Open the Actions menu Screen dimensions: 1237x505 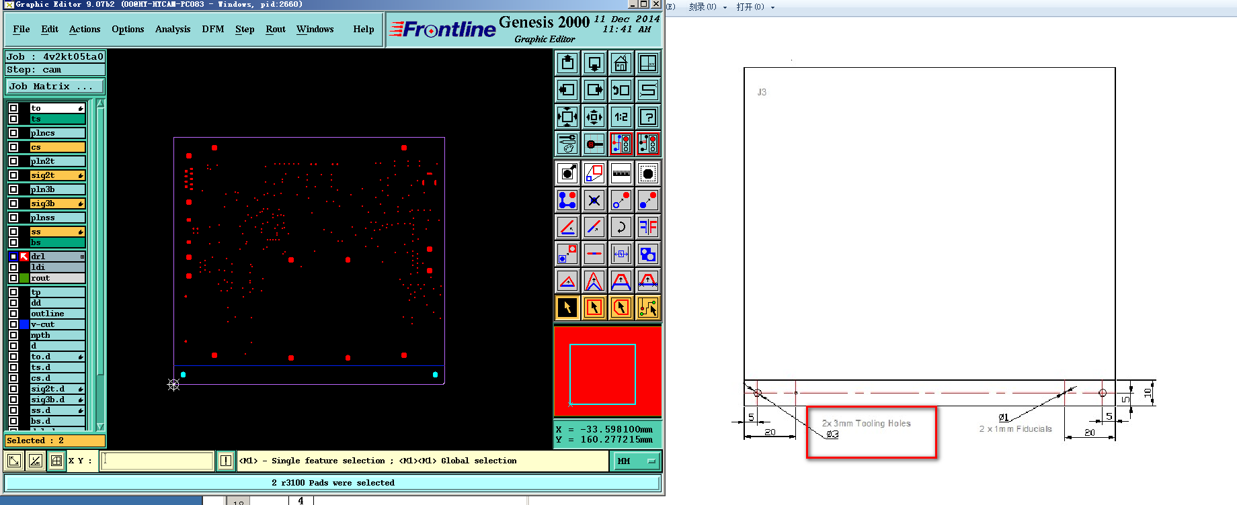click(85, 29)
